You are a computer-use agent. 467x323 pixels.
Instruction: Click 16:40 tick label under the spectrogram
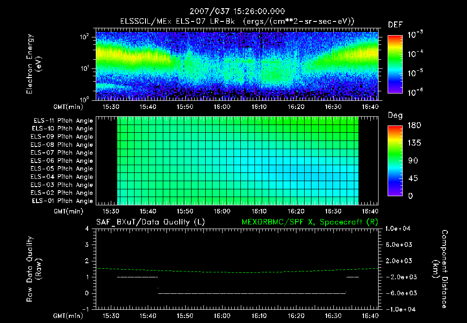[370, 107]
